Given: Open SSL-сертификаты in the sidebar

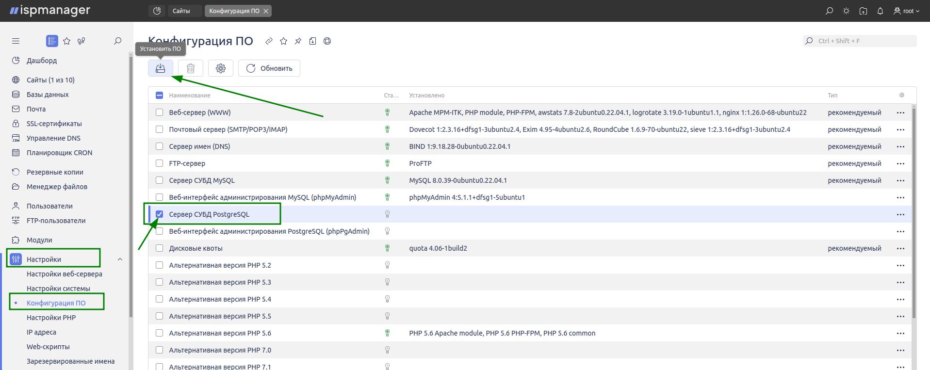Looking at the screenshot, I should (54, 124).
